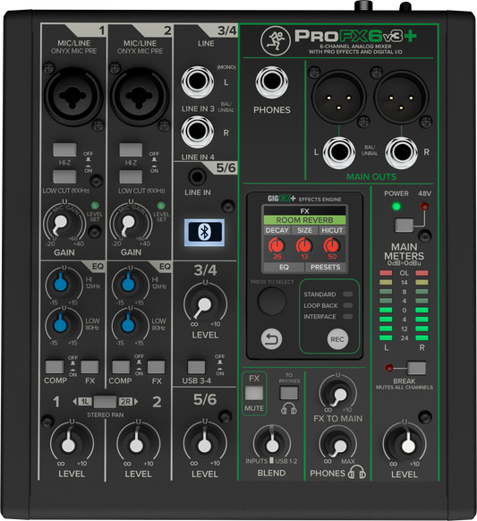477x521 pixels.
Task: Click the round REC button
Action: [x=337, y=339]
